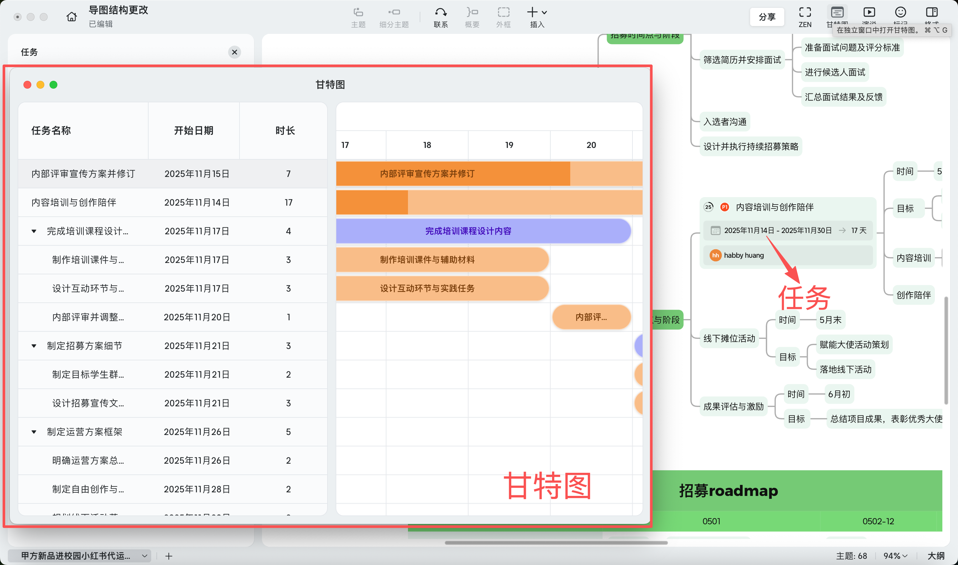Open the sheet name dropdown at bottom
The width and height of the screenshot is (958, 565).
click(x=145, y=556)
